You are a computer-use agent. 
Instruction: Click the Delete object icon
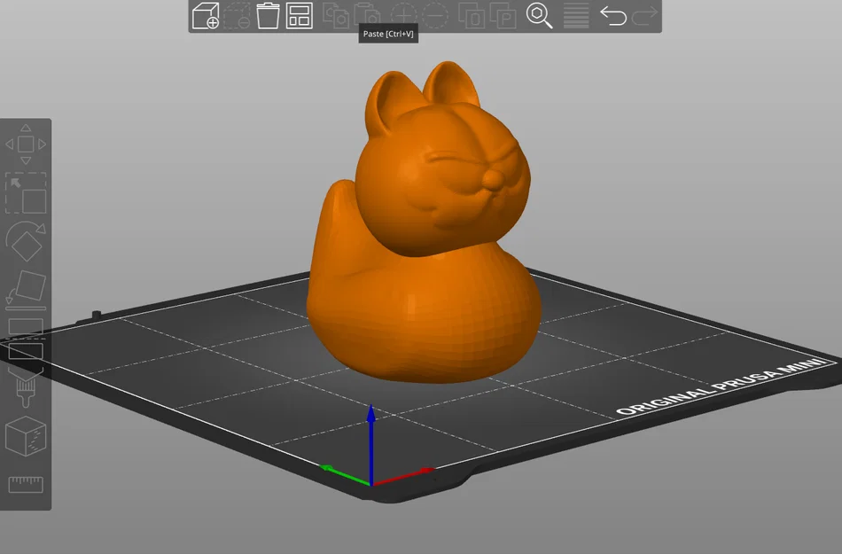click(x=236, y=17)
